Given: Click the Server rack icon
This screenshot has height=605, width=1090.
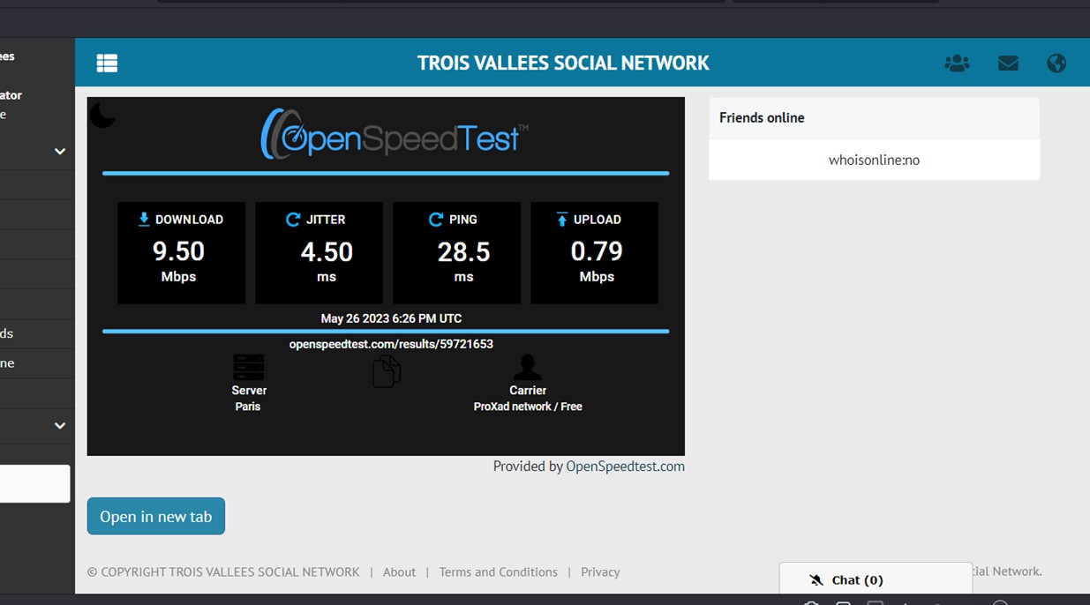Looking at the screenshot, I should 248,367.
